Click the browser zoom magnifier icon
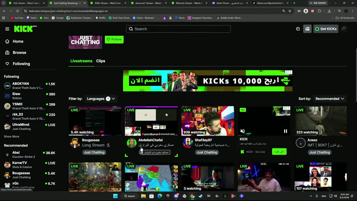The width and height of the screenshot is (357, 201). pos(284,11)
